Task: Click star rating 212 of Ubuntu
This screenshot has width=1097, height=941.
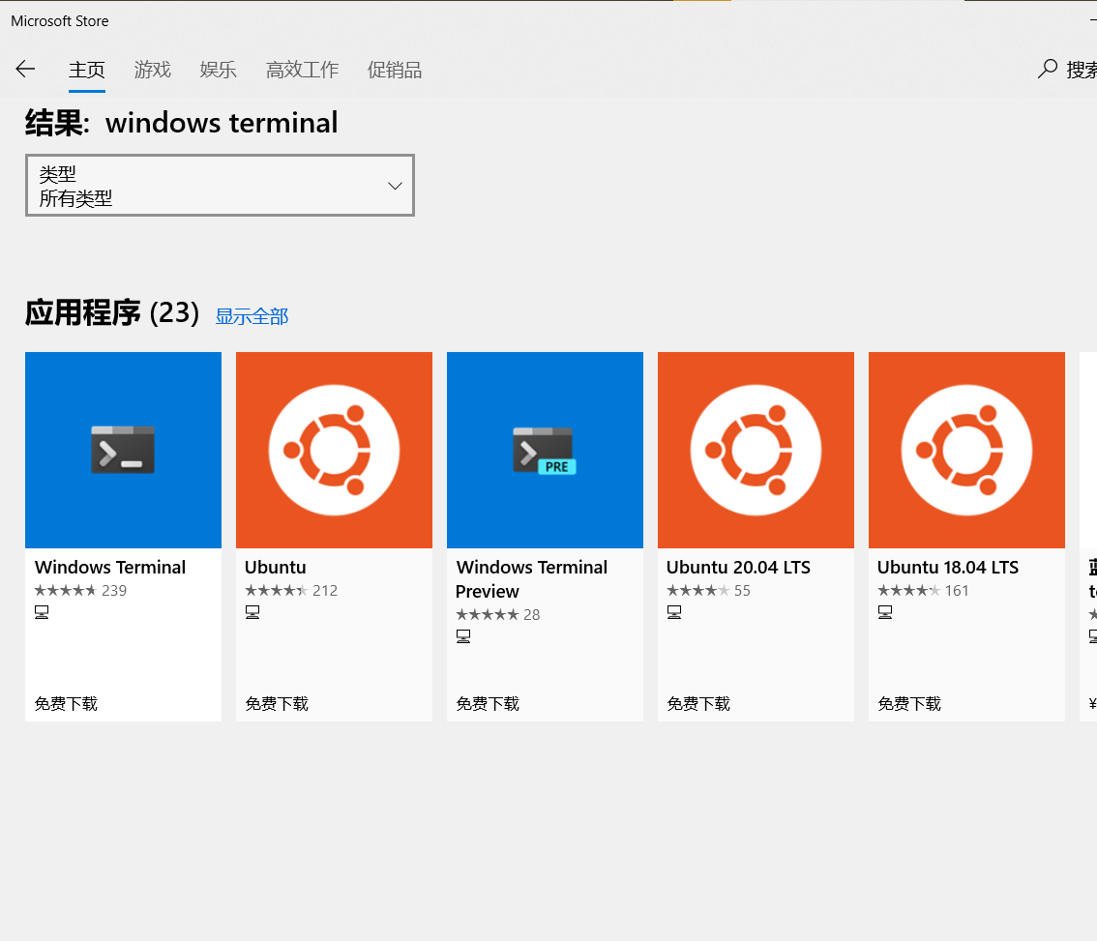Action: 291,591
